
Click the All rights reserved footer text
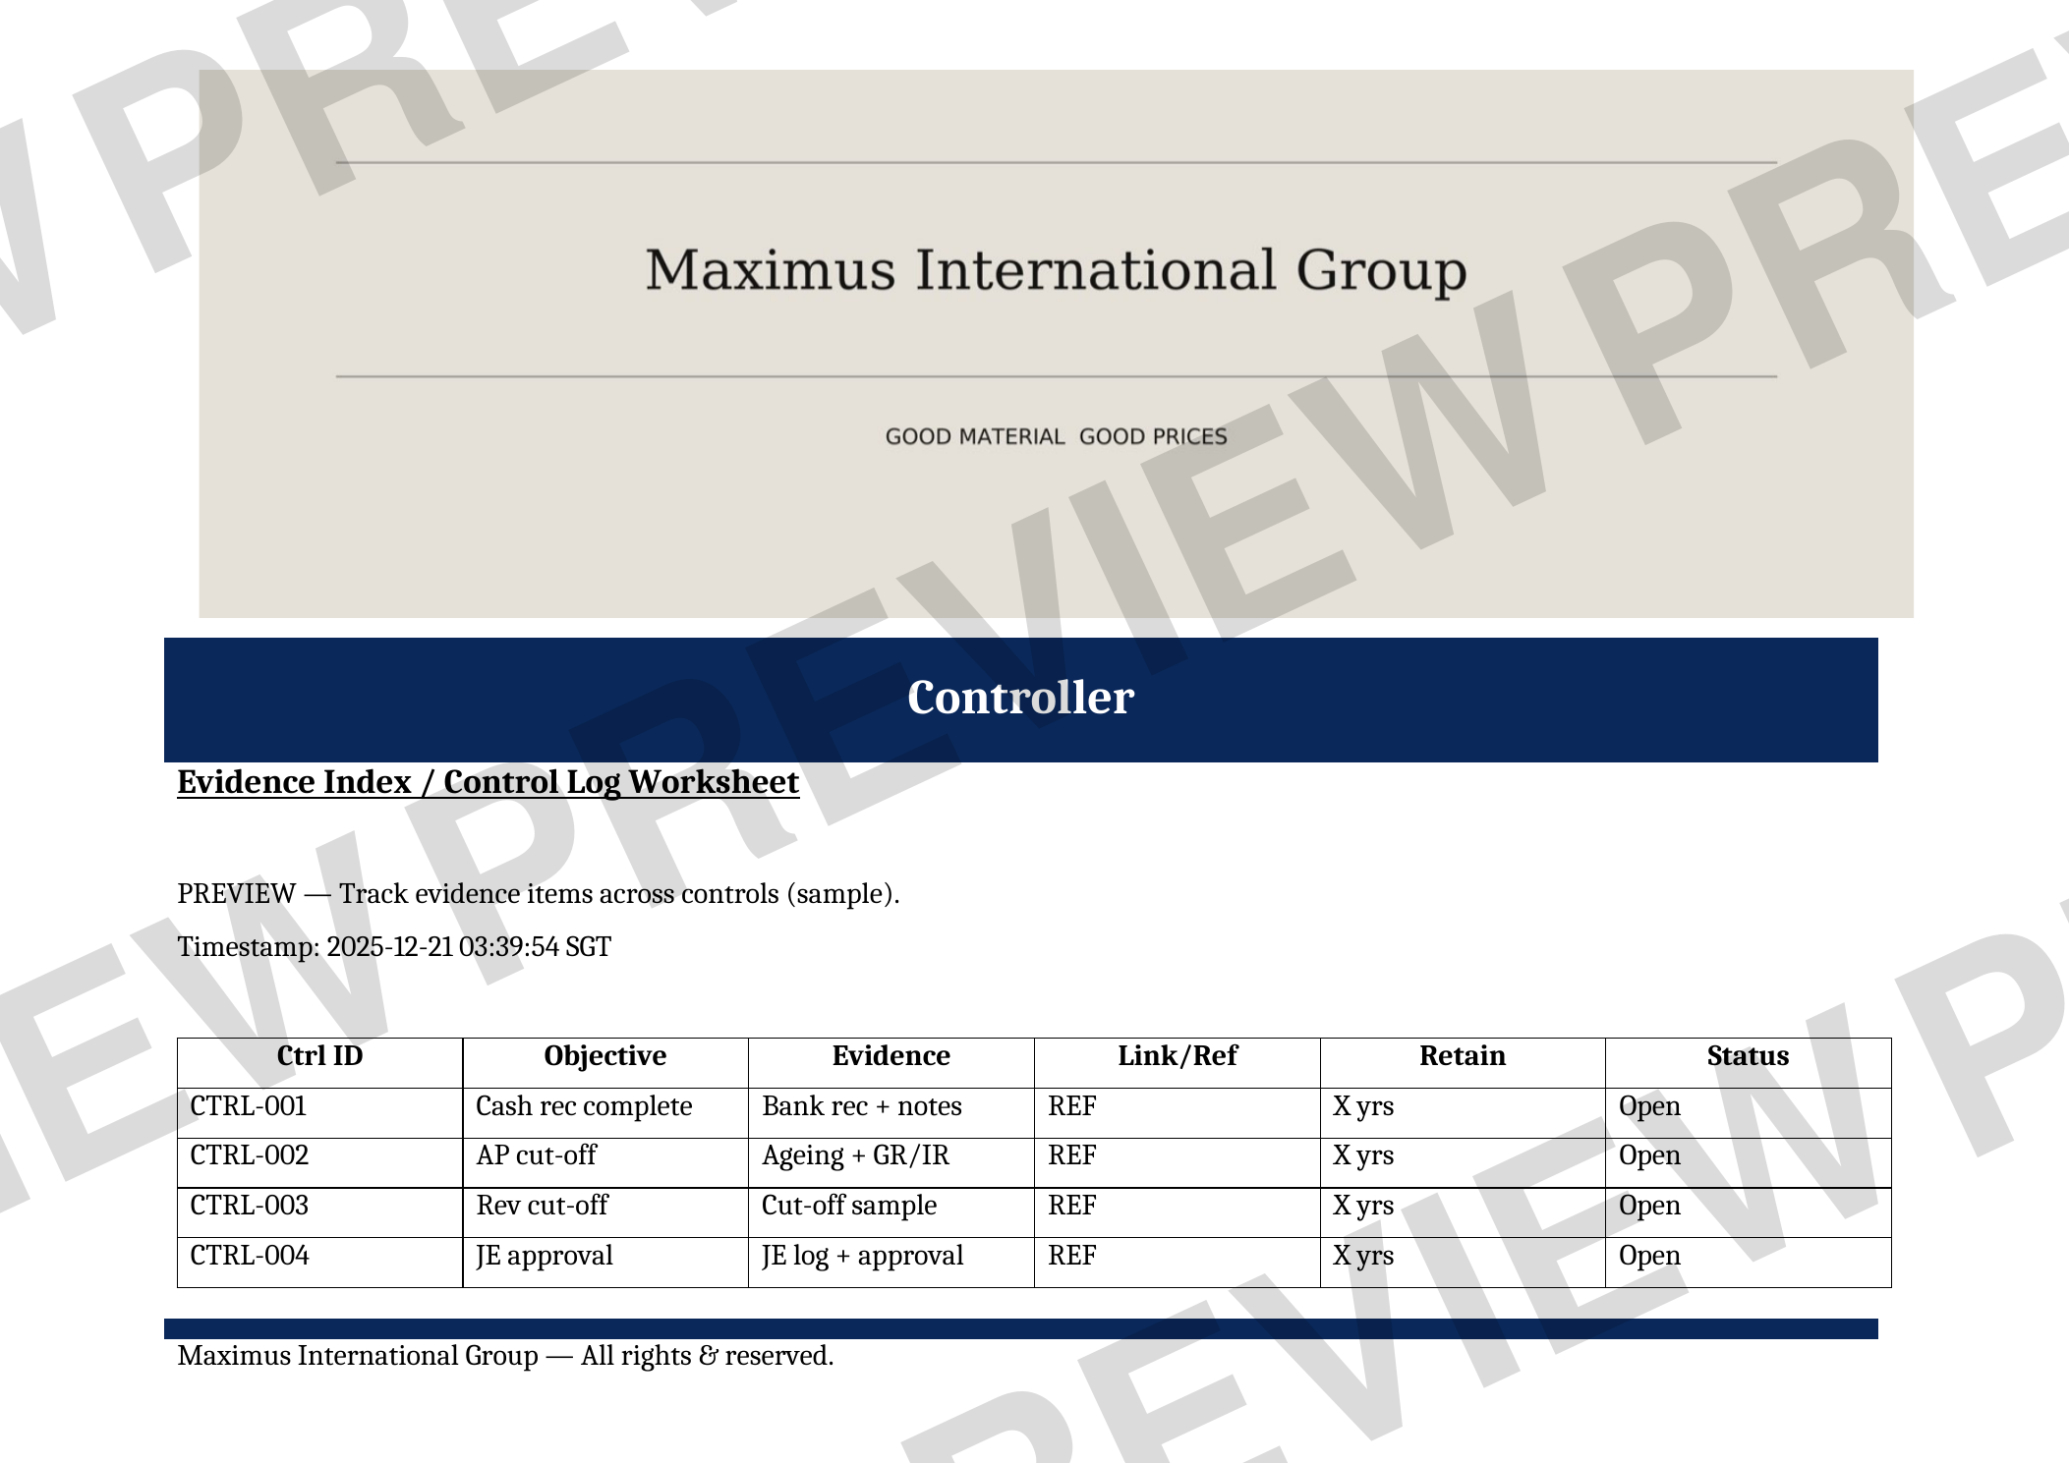505,1356
